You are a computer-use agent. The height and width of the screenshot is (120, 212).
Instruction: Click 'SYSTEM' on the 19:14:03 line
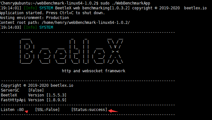[x=46, y=27]
